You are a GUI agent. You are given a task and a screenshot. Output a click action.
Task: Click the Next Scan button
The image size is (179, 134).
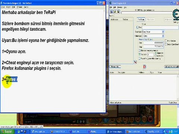pos(150,19)
